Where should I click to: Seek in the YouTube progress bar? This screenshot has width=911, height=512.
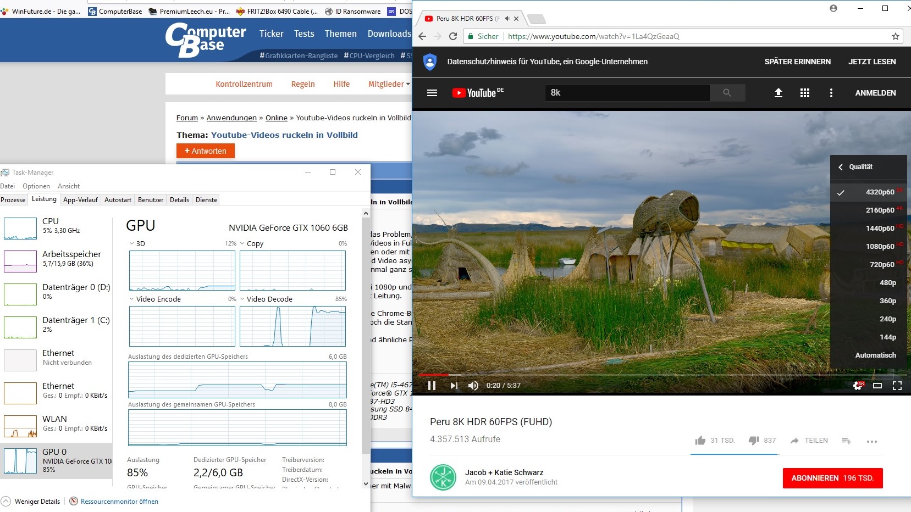click(661, 375)
